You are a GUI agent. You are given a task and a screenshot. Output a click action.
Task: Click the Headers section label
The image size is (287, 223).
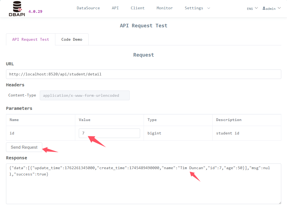point(15,85)
